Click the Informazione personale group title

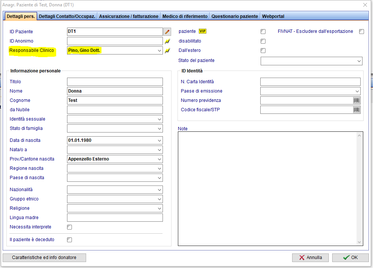pyautogui.click(x=36, y=71)
